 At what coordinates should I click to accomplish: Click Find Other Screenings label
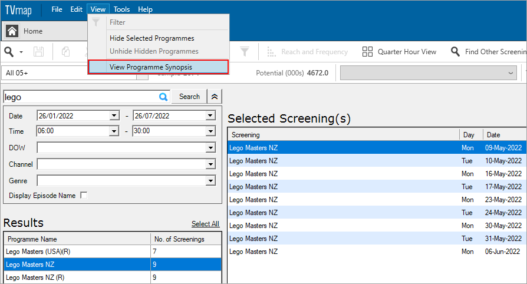[495, 52]
